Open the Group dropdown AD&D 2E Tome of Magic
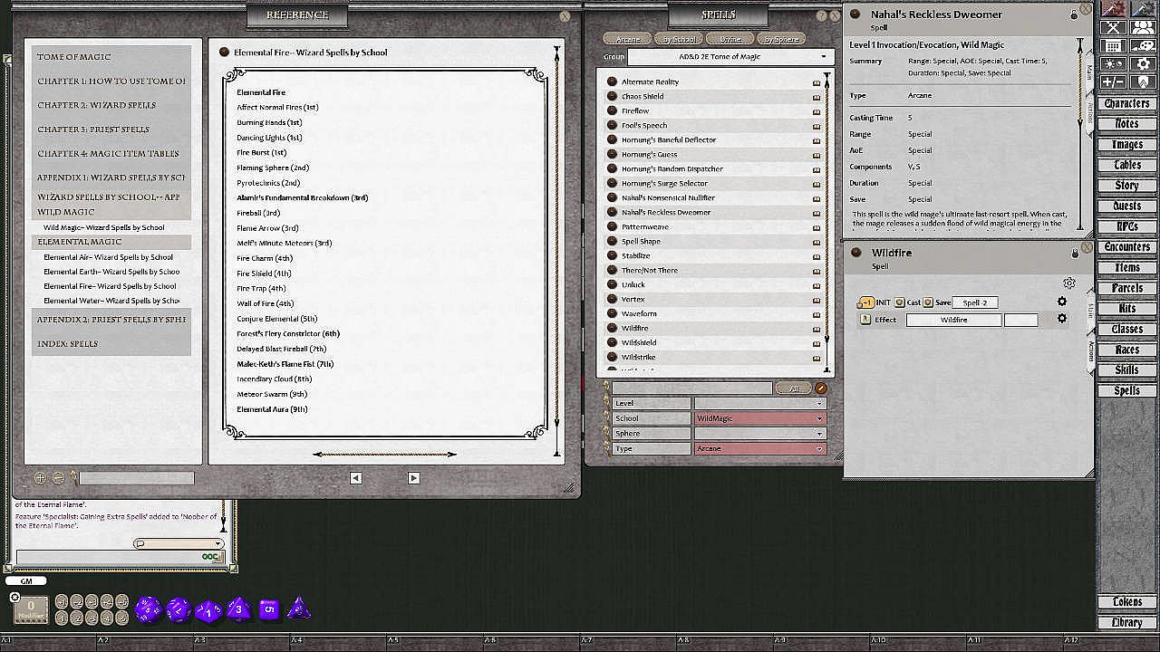 (x=730, y=56)
